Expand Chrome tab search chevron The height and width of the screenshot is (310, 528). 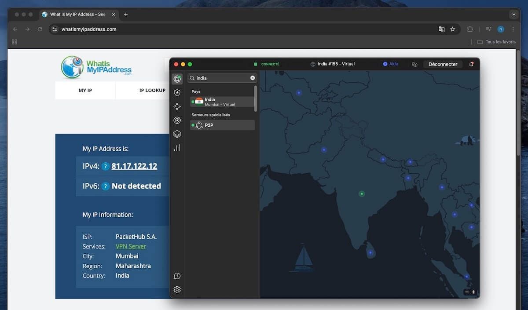514,14
